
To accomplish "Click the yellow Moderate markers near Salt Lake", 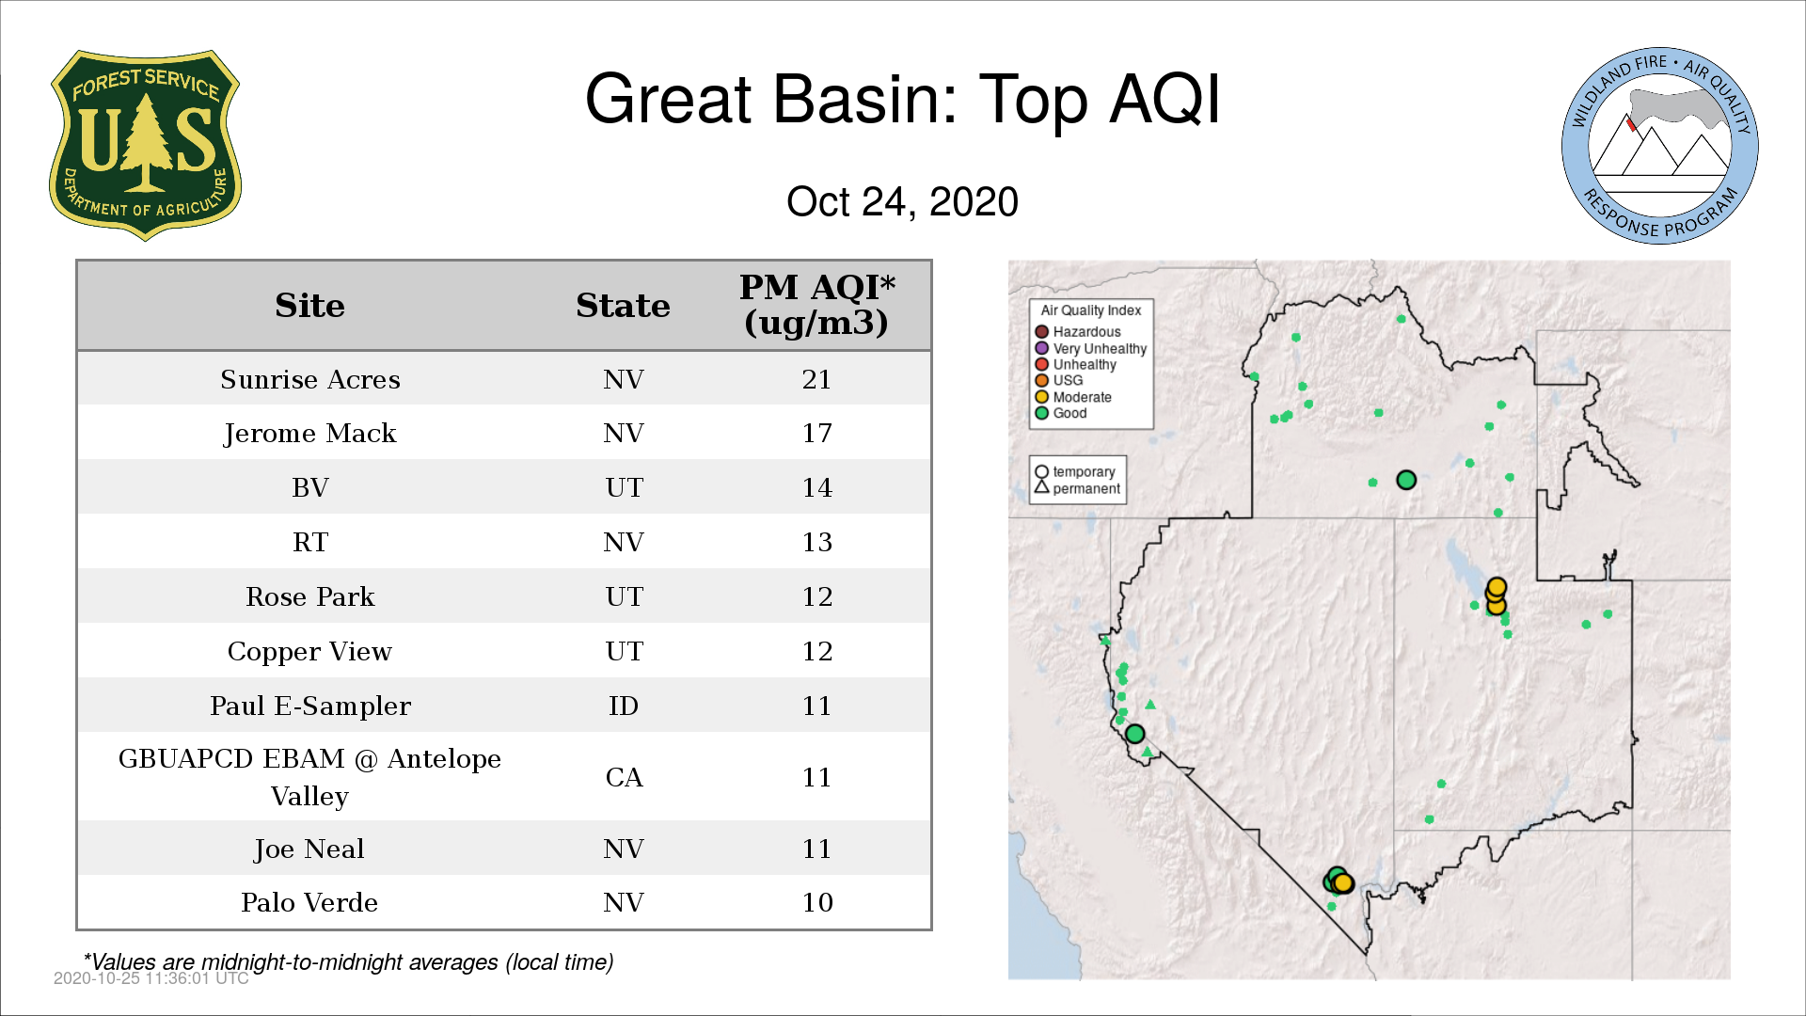I will tap(1496, 596).
